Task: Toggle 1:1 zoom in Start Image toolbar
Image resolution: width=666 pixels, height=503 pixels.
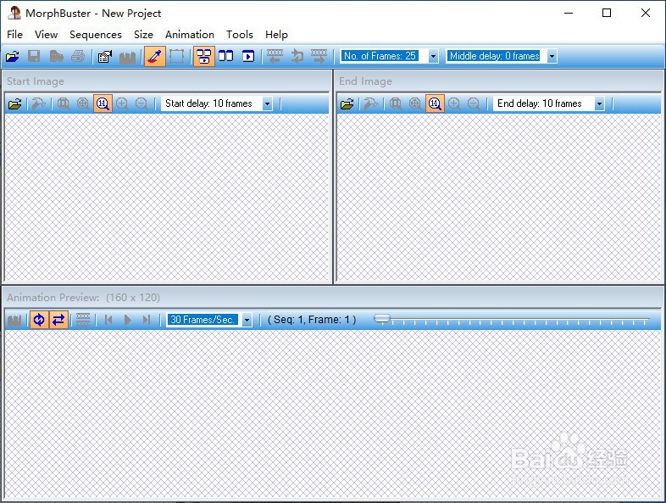Action: coord(103,103)
